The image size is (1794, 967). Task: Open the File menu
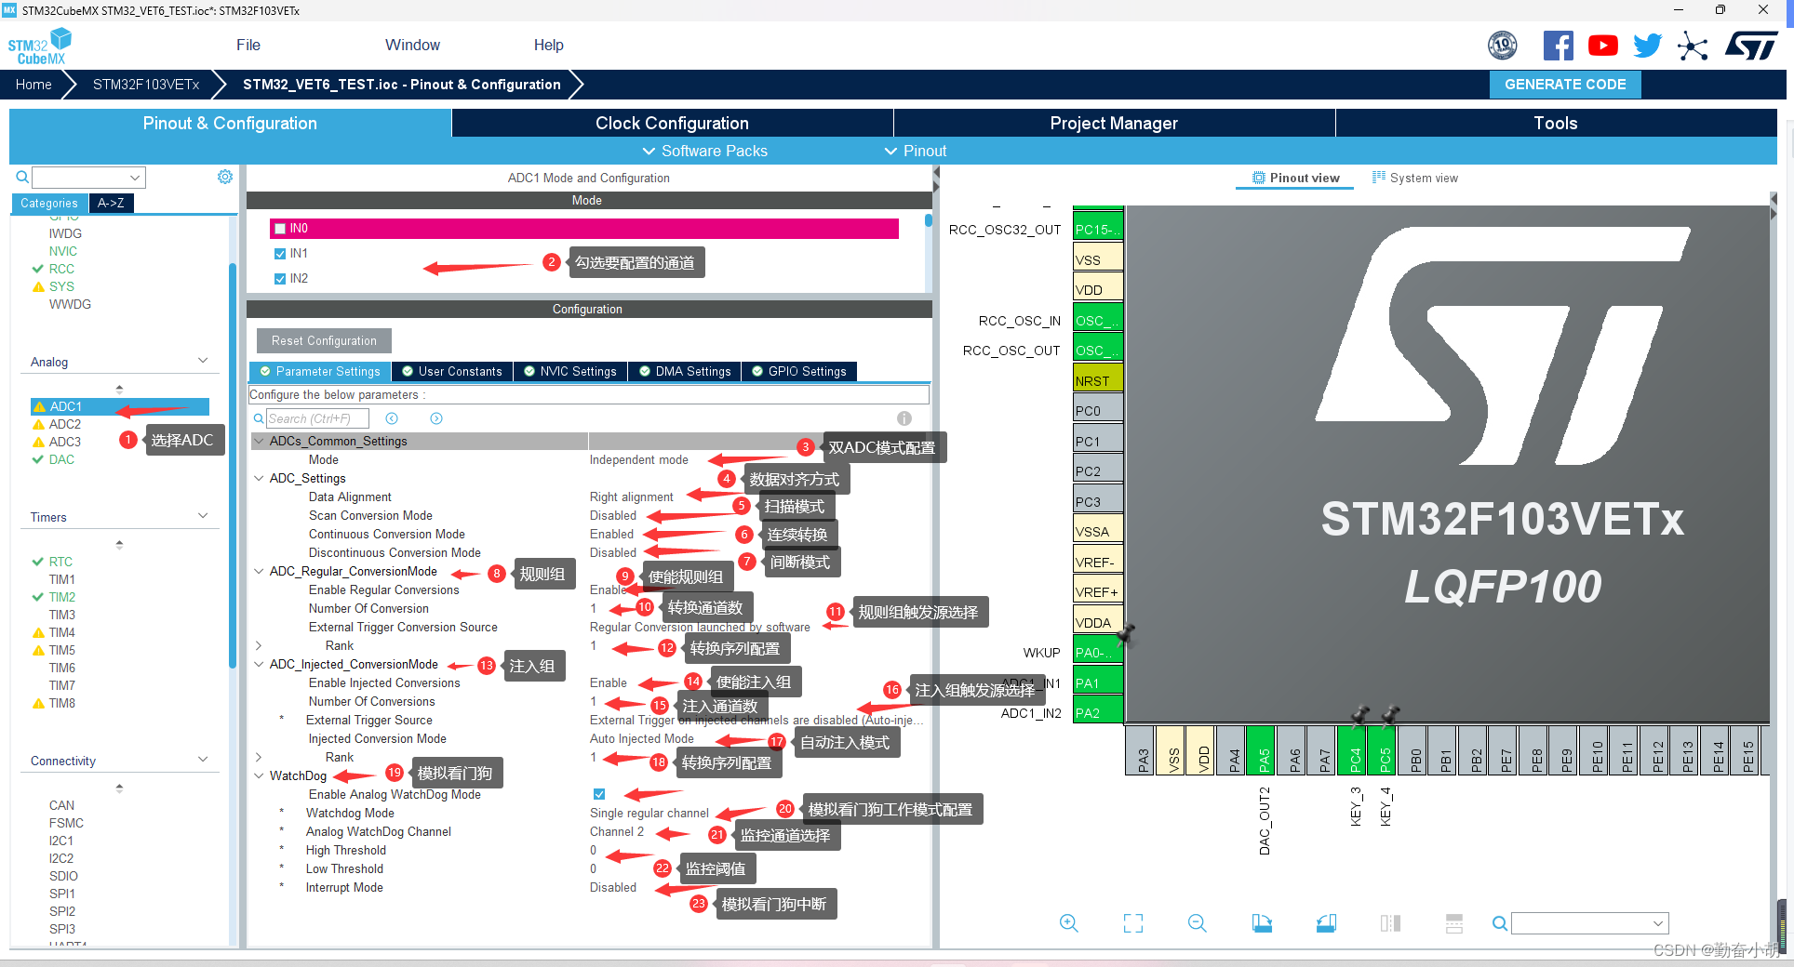248,46
